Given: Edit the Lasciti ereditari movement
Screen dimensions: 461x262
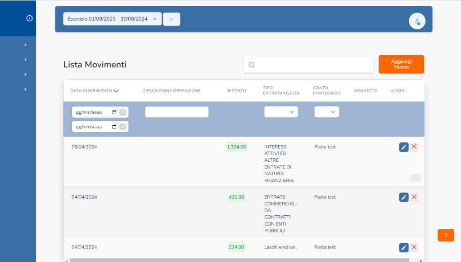Looking at the screenshot, I should coord(404,247).
